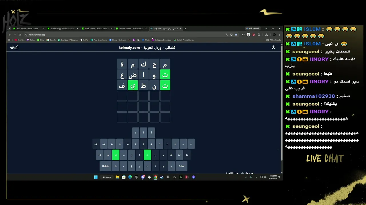Tap the green ي key on the keyboard

click(116, 155)
